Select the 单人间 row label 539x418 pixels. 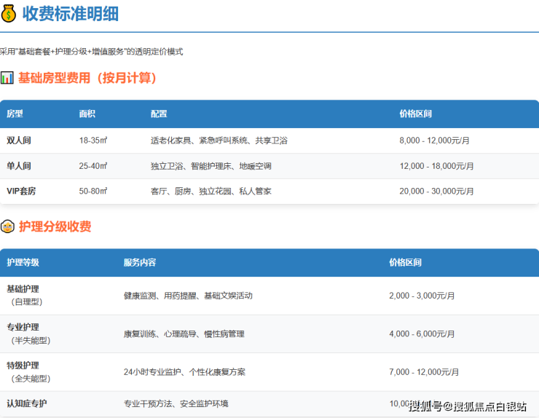[19, 166]
